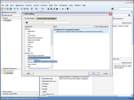Click the Undo toolbar icon
The image size is (134, 100).
[x=14, y=9]
